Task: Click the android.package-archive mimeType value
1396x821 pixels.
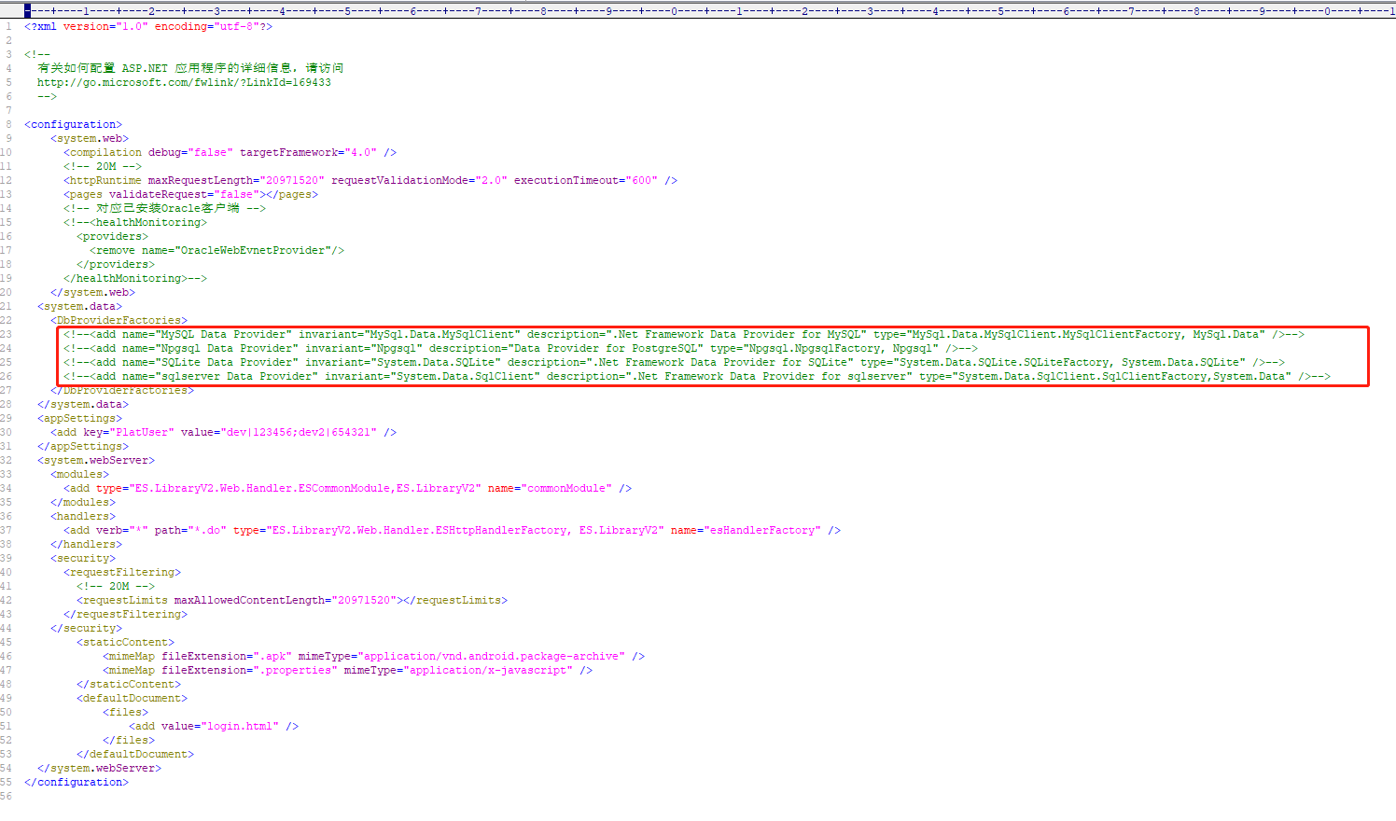Action: (491, 656)
